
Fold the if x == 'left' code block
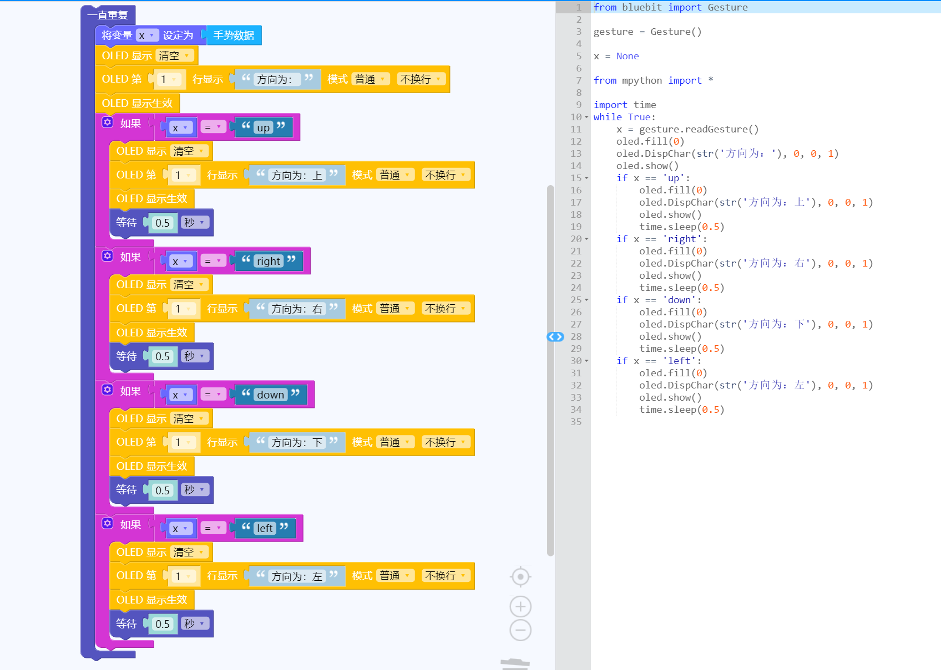click(586, 361)
